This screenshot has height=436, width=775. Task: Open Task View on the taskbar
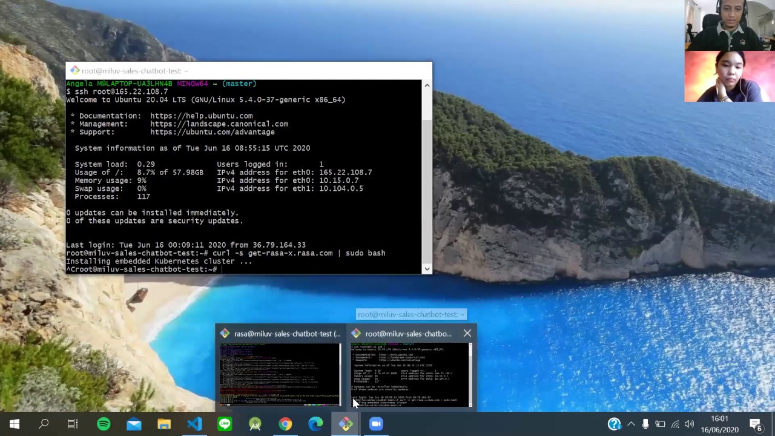point(73,424)
